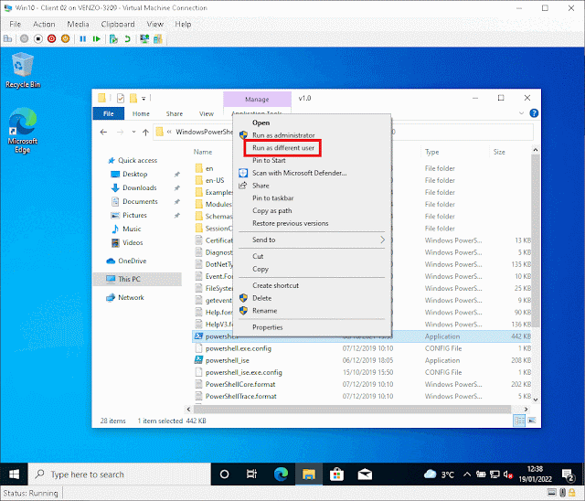Select the Microsoft Edge desktop shortcut
The height and width of the screenshot is (501, 585).
(22, 131)
